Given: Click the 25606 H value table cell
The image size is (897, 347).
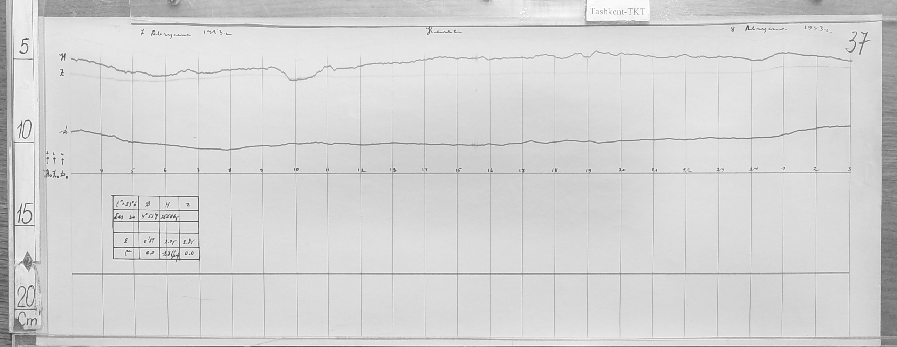Looking at the screenshot, I should point(170,216).
